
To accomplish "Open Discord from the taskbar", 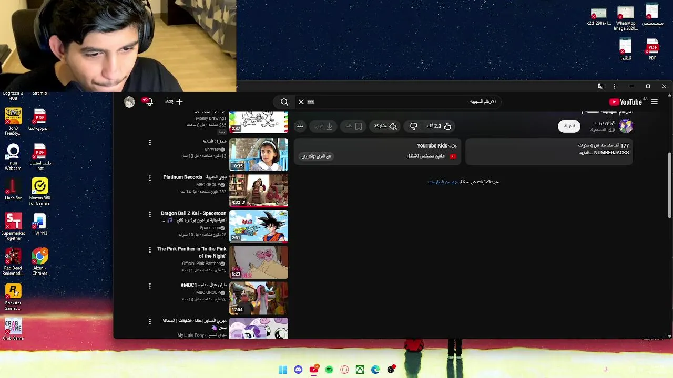I will pyautogui.click(x=298, y=370).
